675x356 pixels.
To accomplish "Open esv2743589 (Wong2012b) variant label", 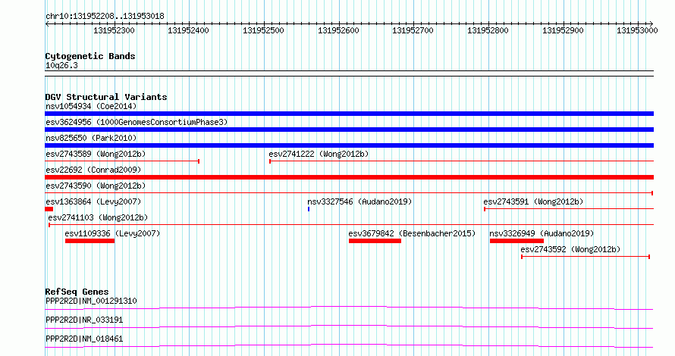I will pyautogui.click(x=96, y=154).
